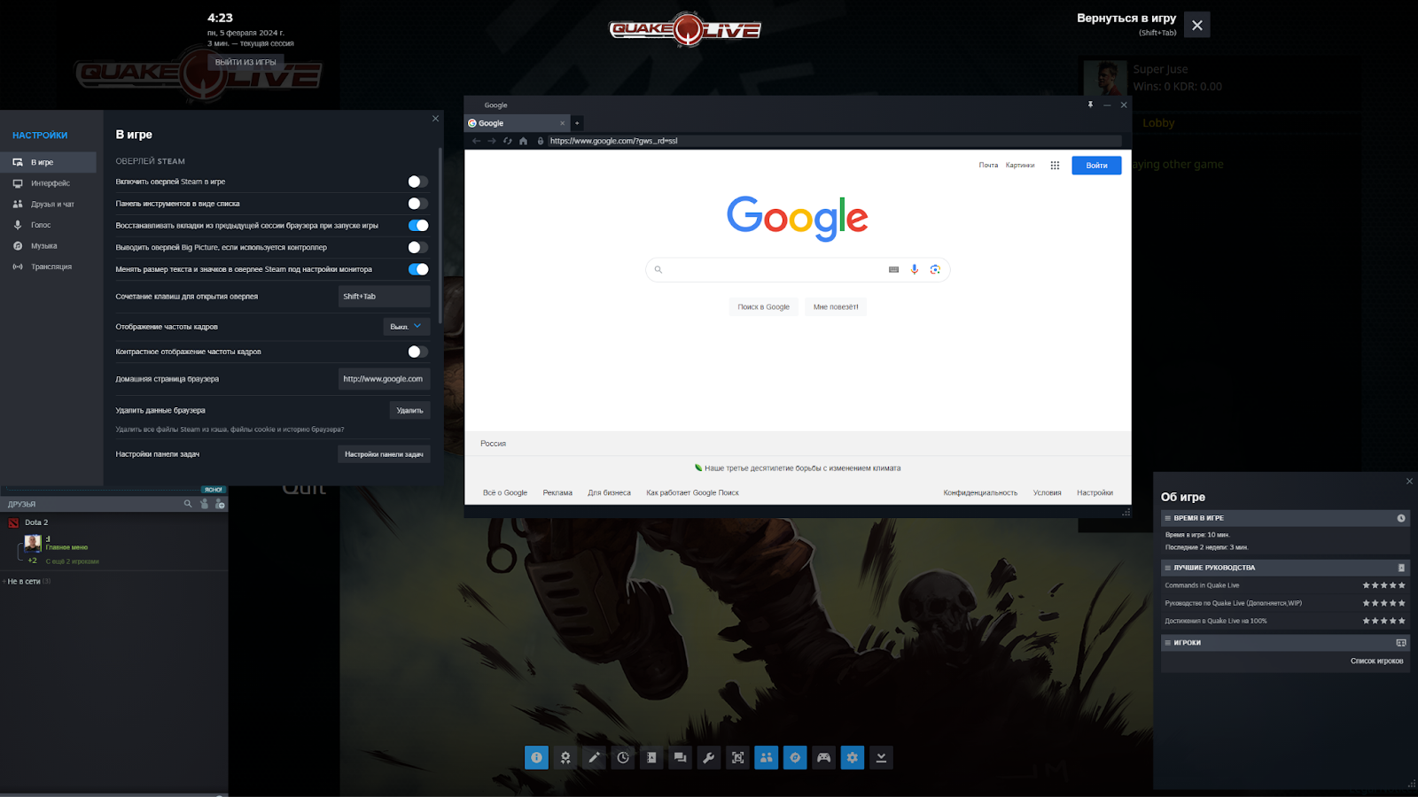Open 'Почта' link on Google page
Screen dimensions: 1418x797
pyautogui.click(x=988, y=166)
